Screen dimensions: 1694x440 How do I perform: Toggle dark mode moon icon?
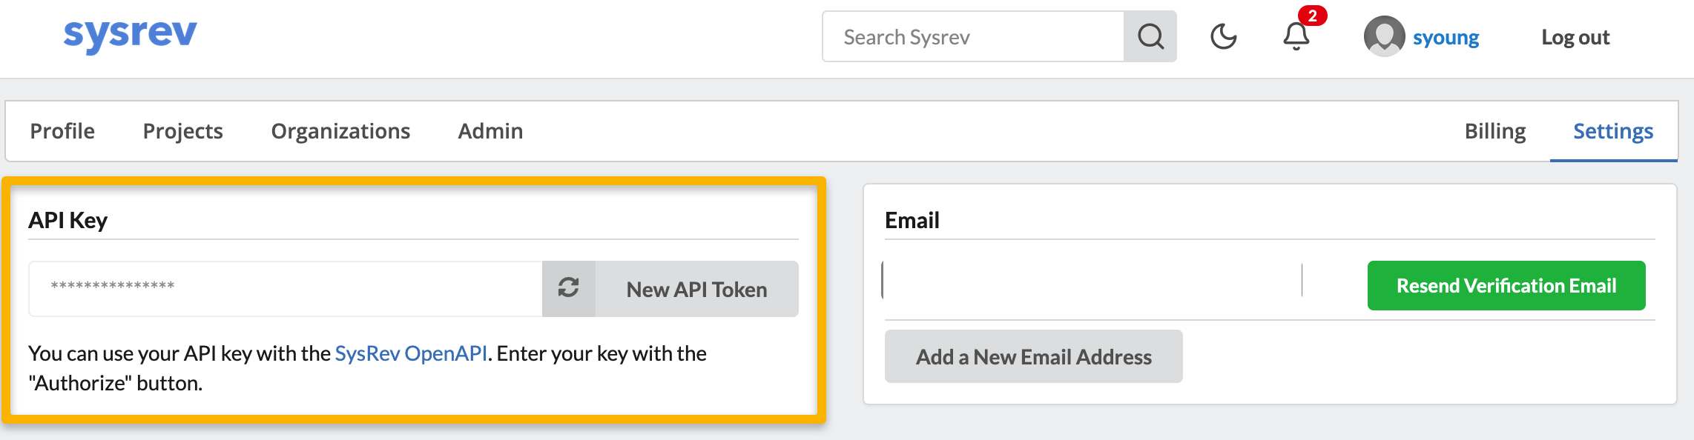1223,36
